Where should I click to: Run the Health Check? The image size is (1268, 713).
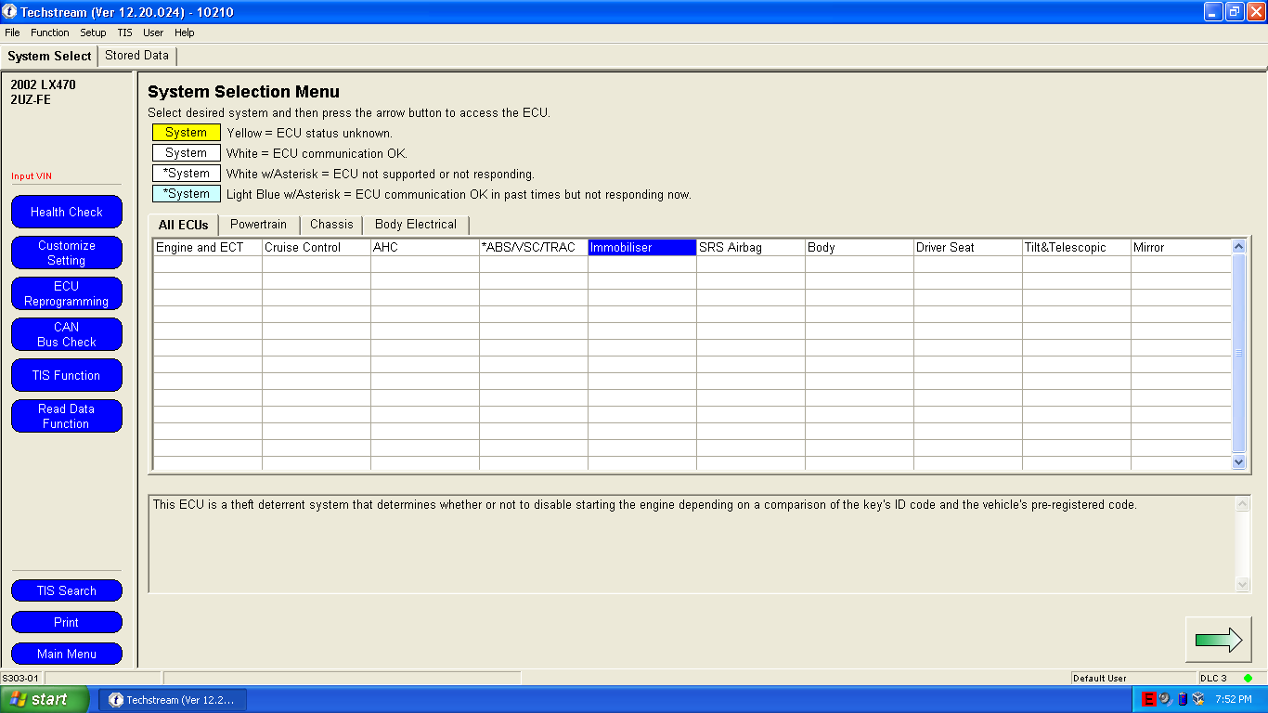(67, 212)
